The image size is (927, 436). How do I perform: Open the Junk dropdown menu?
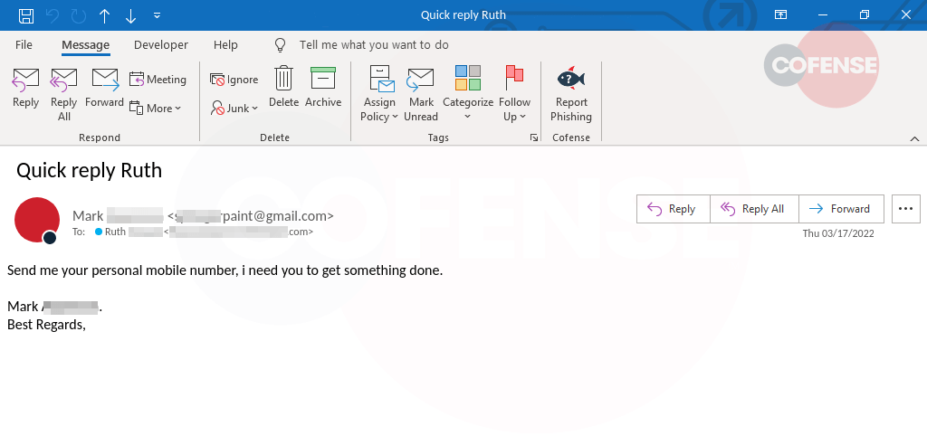coord(234,109)
